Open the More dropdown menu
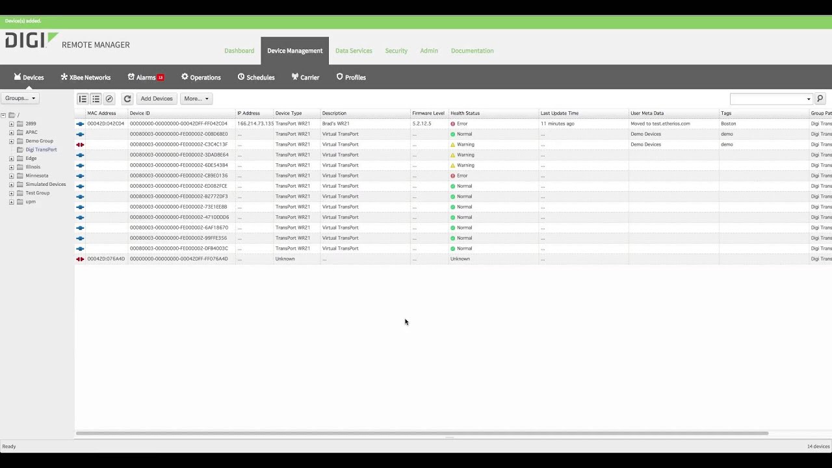The image size is (832, 468). click(196, 99)
